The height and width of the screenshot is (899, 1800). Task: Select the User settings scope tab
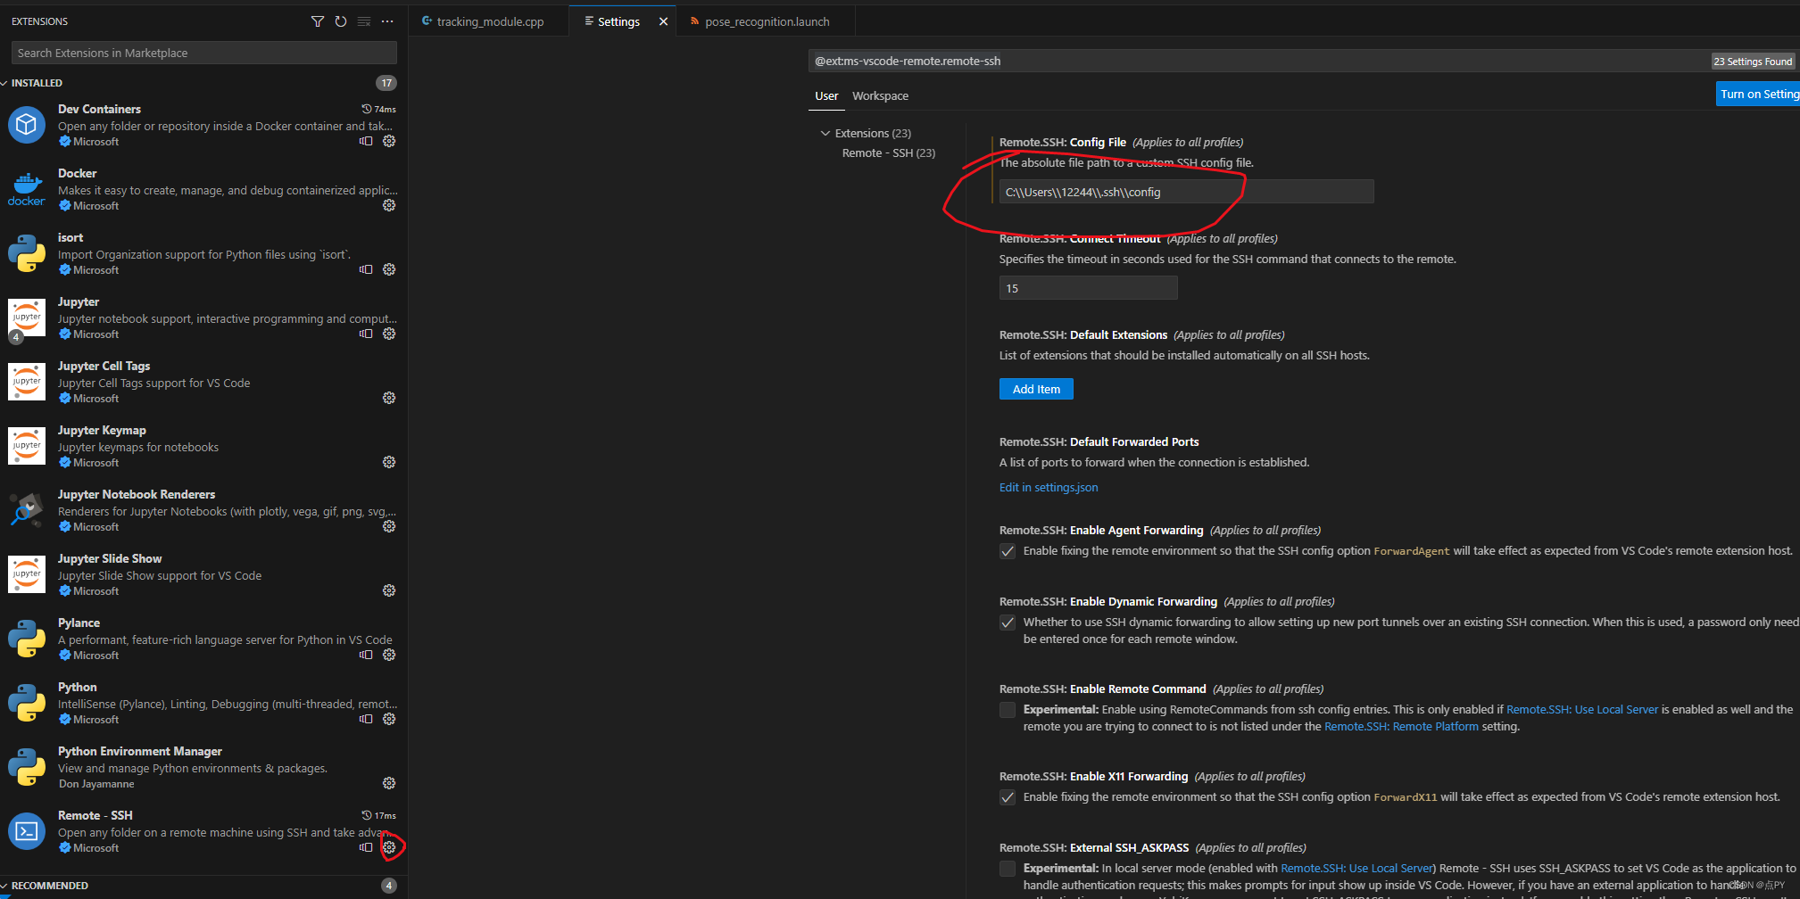coord(826,96)
